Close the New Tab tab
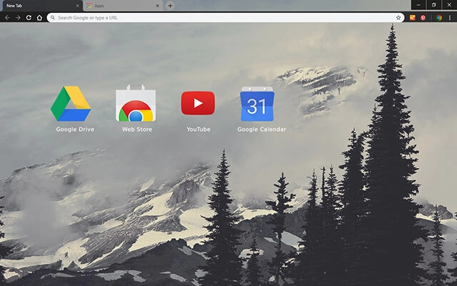 [x=77, y=6]
